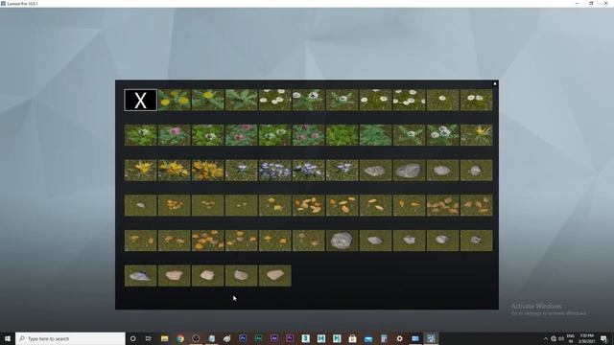Open the taskbar clock and date
The image size is (614, 345).
[586, 338]
